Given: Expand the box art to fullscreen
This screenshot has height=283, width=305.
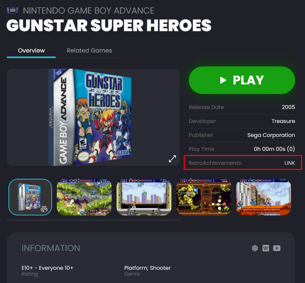Looking at the screenshot, I should (x=172, y=159).
